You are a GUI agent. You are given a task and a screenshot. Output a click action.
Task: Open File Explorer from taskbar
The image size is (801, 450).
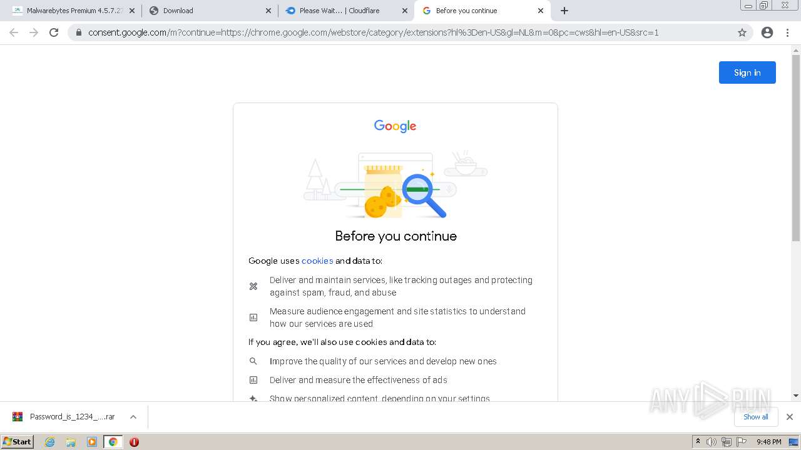71,442
